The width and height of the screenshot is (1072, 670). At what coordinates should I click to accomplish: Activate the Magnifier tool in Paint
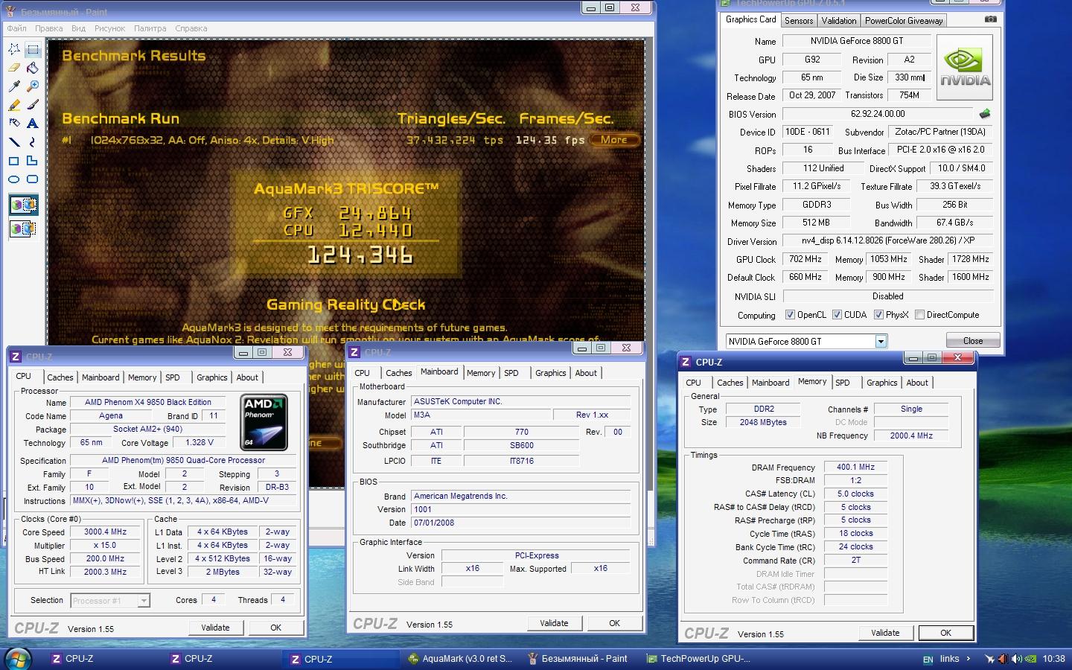pyautogui.click(x=33, y=86)
